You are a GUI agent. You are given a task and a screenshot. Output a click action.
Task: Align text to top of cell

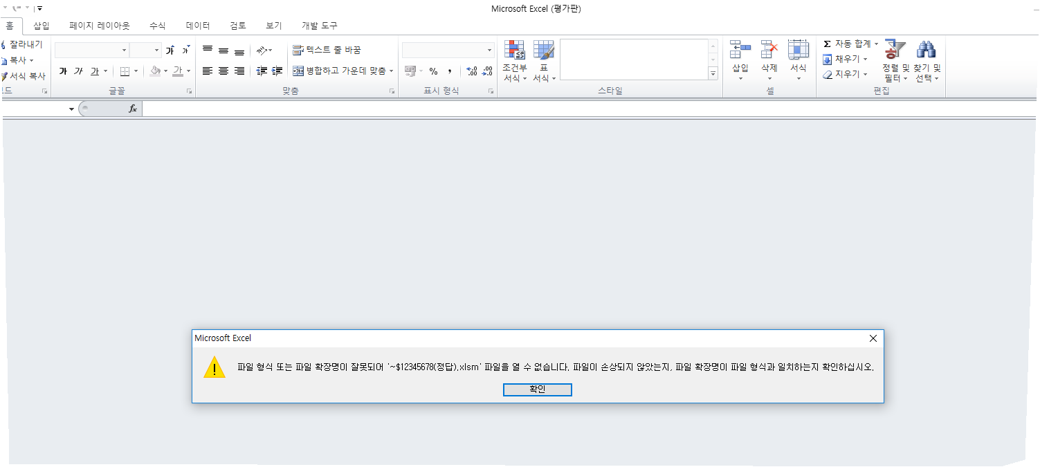(208, 50)
